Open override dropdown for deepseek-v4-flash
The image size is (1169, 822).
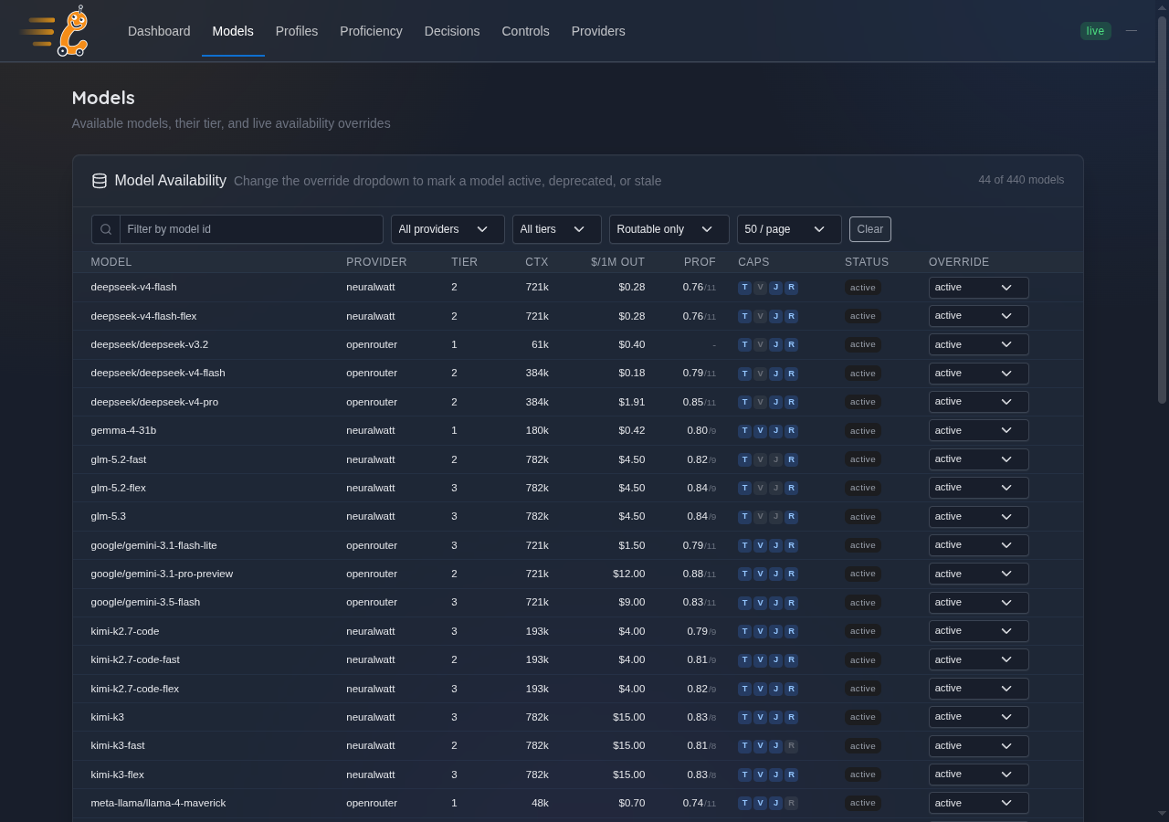978,288
